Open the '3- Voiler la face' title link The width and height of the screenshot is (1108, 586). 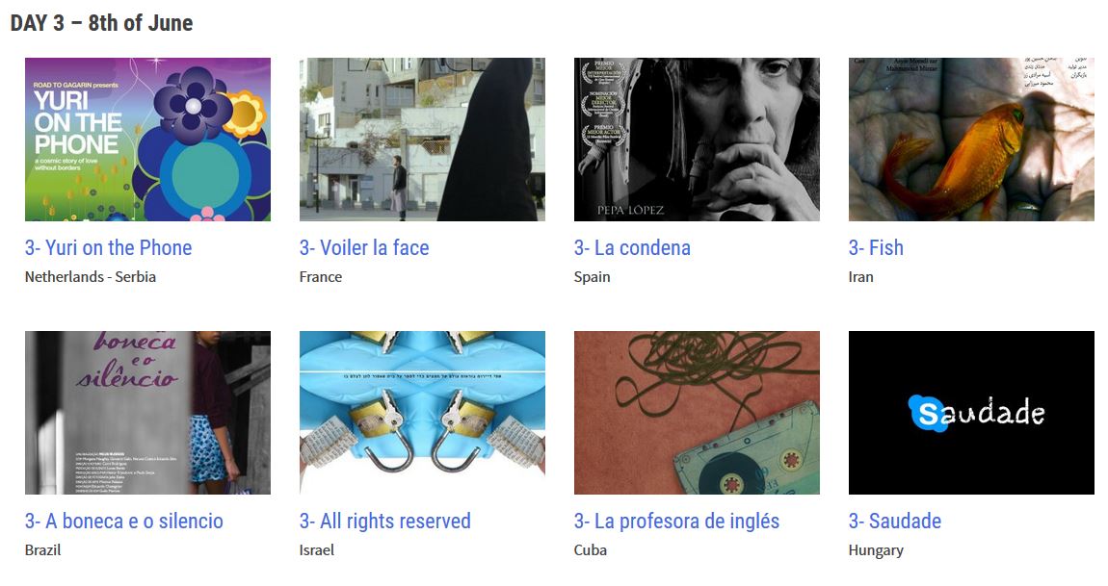click(x=364, y=248)
